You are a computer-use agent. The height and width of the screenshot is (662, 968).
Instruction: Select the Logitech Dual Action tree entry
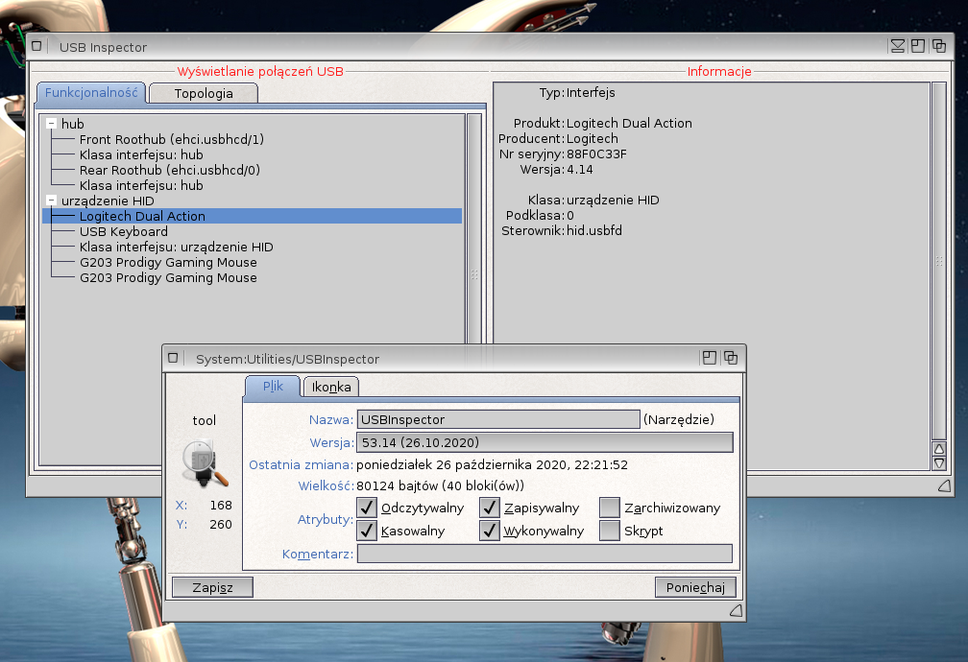click(252, 216)
